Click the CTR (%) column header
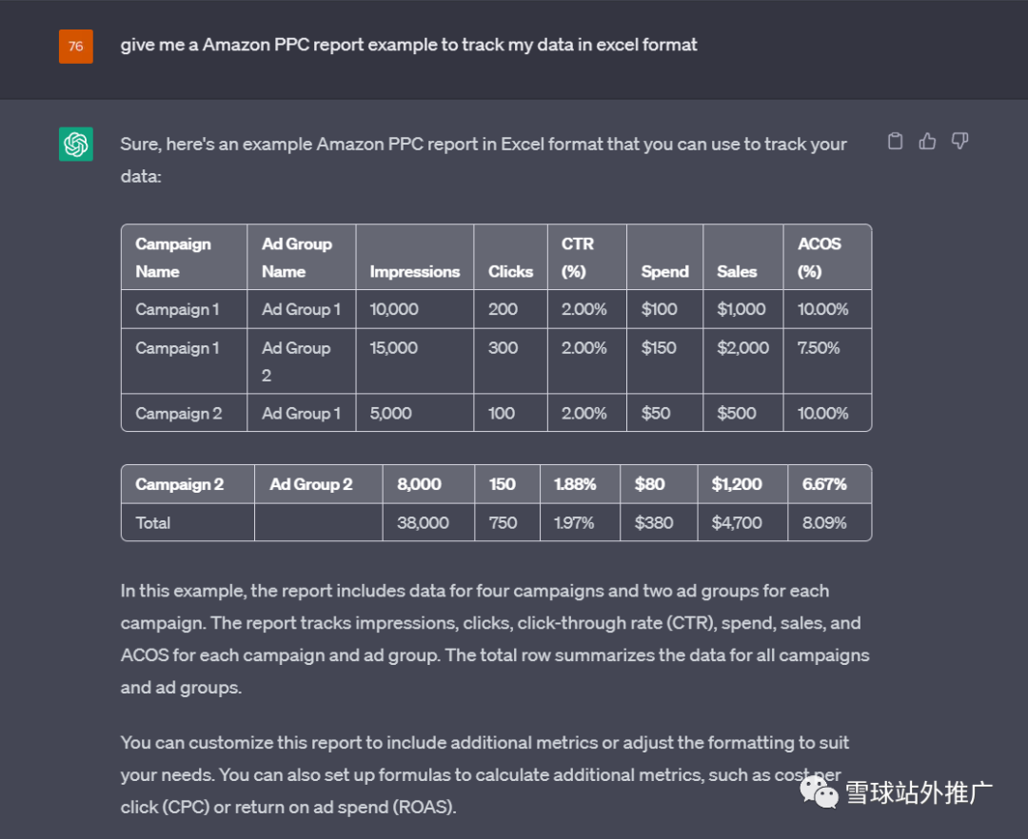The width and height of the screenshot is (1028, 839). [586, 258]
